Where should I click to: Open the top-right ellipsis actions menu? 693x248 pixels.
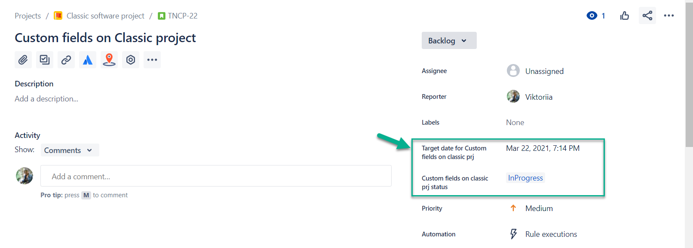click(x=669, y=15)
